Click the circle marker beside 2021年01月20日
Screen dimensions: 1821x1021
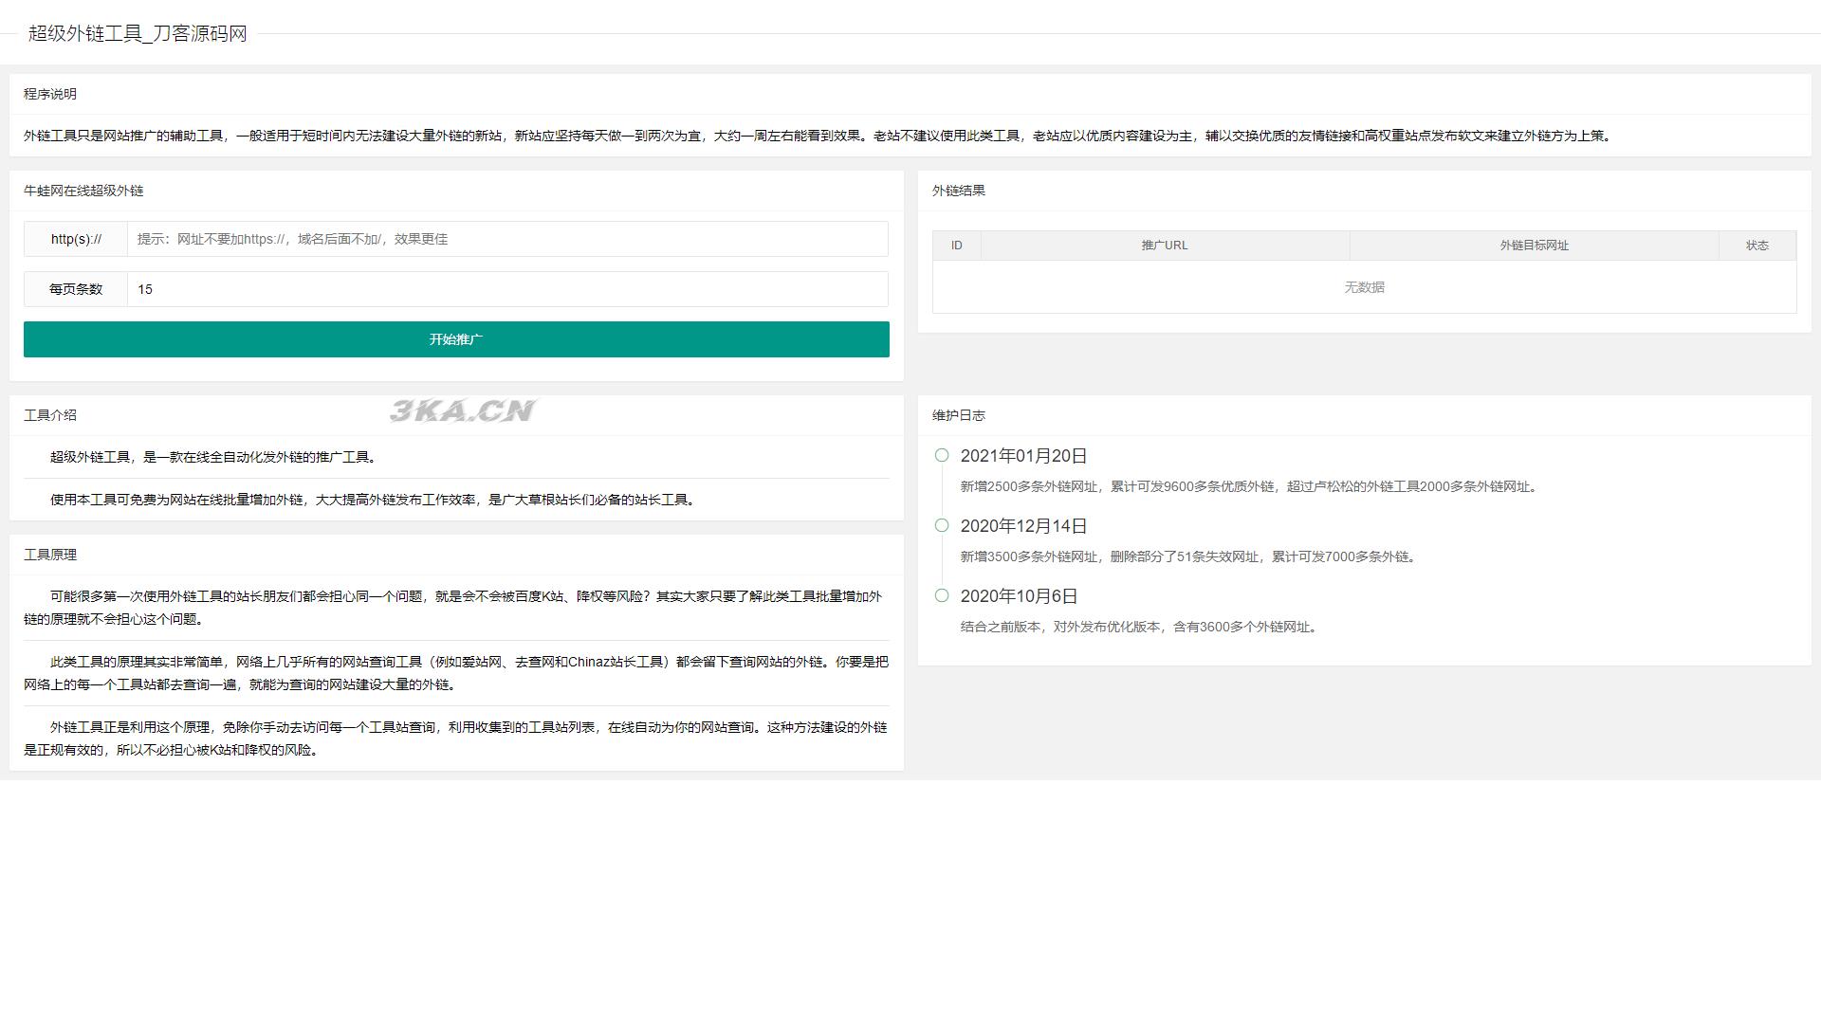point(941,455)
